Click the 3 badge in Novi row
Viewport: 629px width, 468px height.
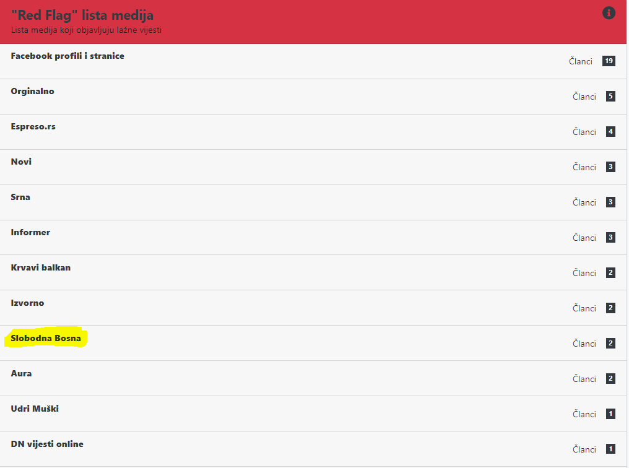coord(610,167)
